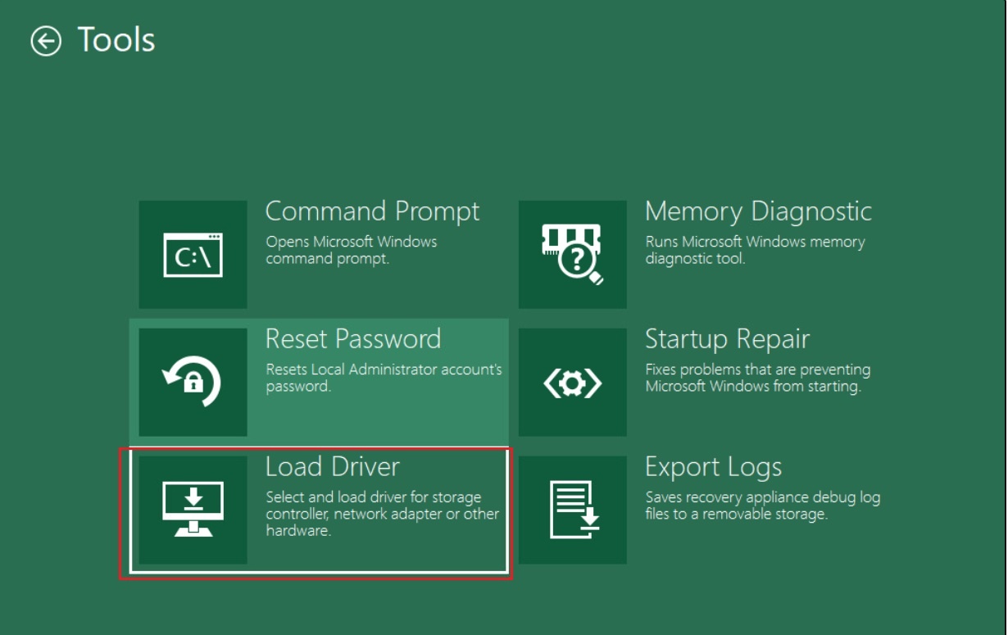This screenshot has width=1008, height=635.
Task: Go back using the arrow beside Tools
Action: click(46, 41)
